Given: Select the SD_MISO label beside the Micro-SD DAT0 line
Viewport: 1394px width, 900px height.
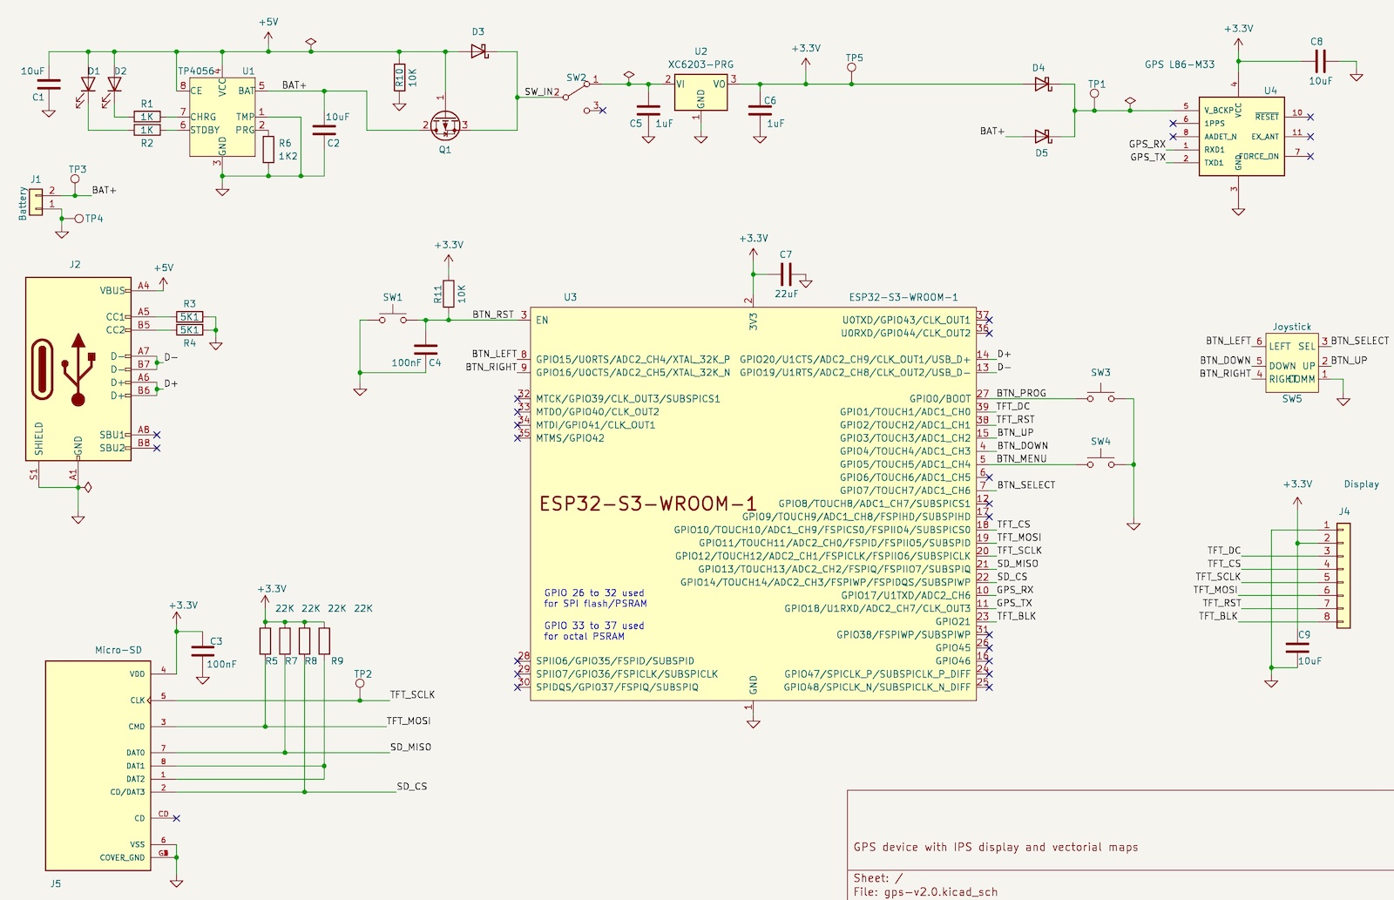Looking at the screenshot, I should point(410,747).
